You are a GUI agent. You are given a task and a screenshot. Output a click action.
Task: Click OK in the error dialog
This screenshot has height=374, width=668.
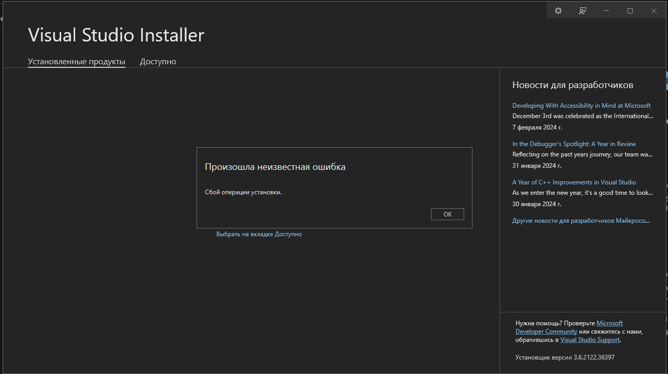pyautogui.click(x=448, y=214)
